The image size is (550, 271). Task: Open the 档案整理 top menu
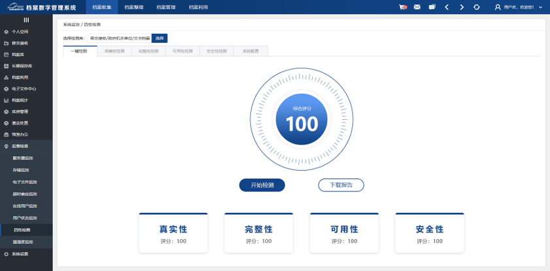click(x=134, y=7)
